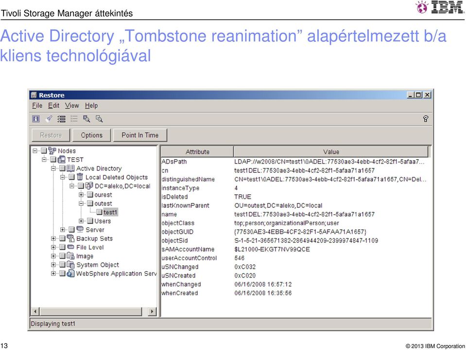This screenshot has height=350, width=466.
Task: Click the expand-all tree toolbar icon
Action: pos(62,119)
